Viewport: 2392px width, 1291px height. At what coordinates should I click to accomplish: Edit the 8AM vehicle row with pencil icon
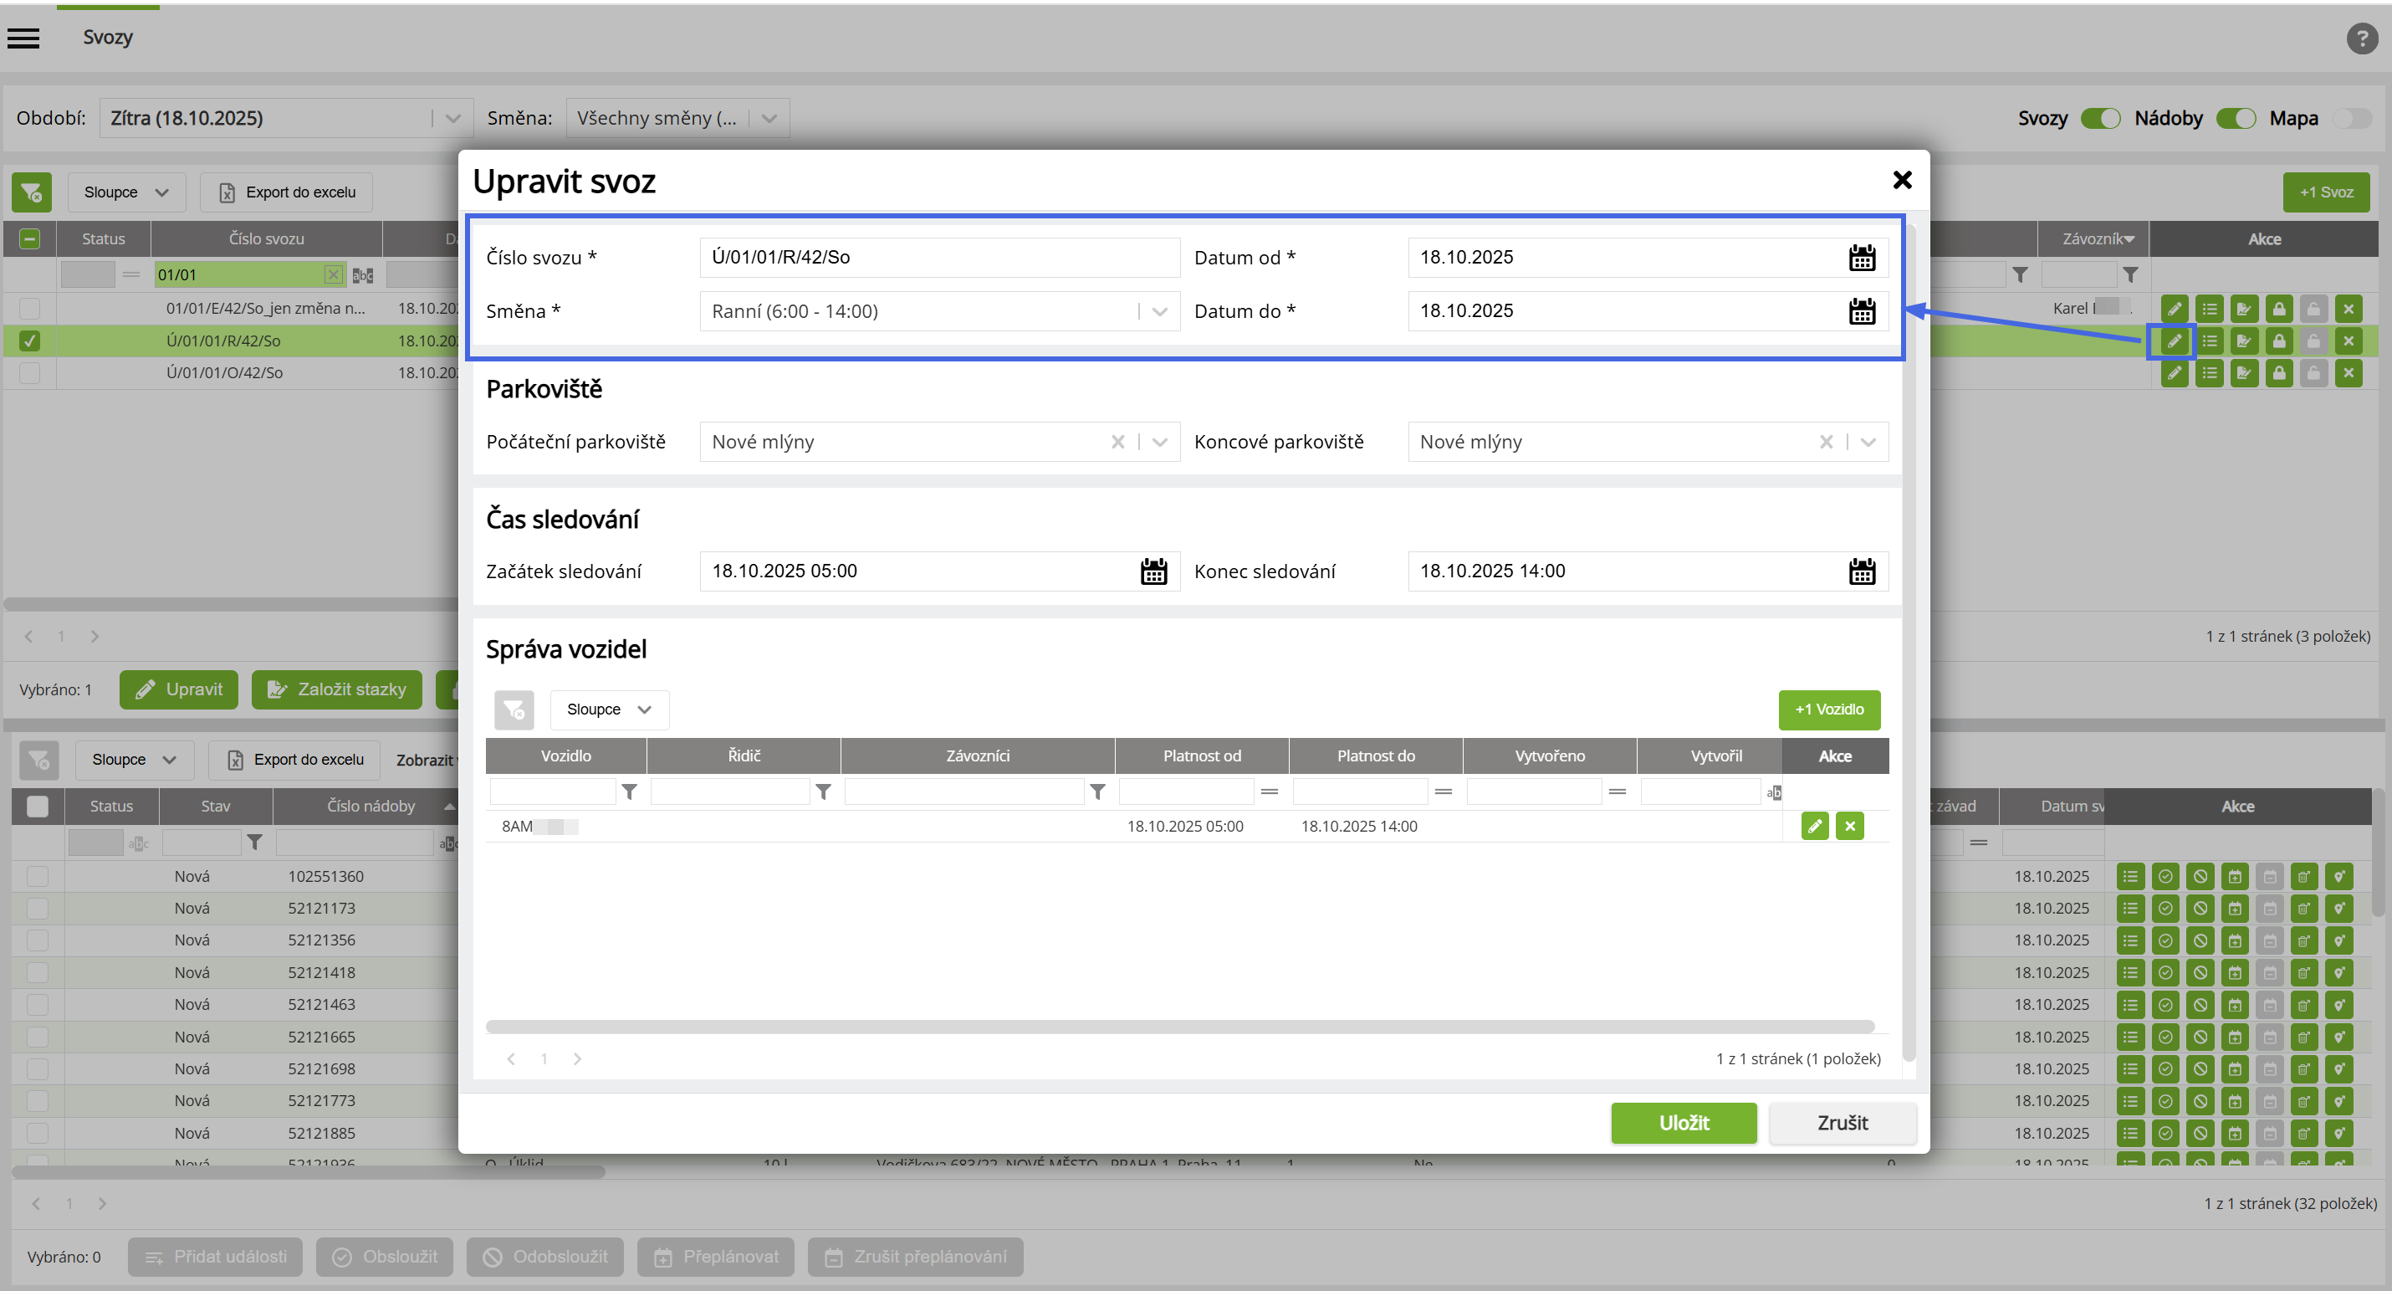1814,826
